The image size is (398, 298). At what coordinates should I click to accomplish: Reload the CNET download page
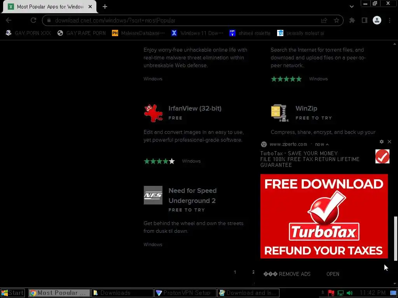(33, 20)
